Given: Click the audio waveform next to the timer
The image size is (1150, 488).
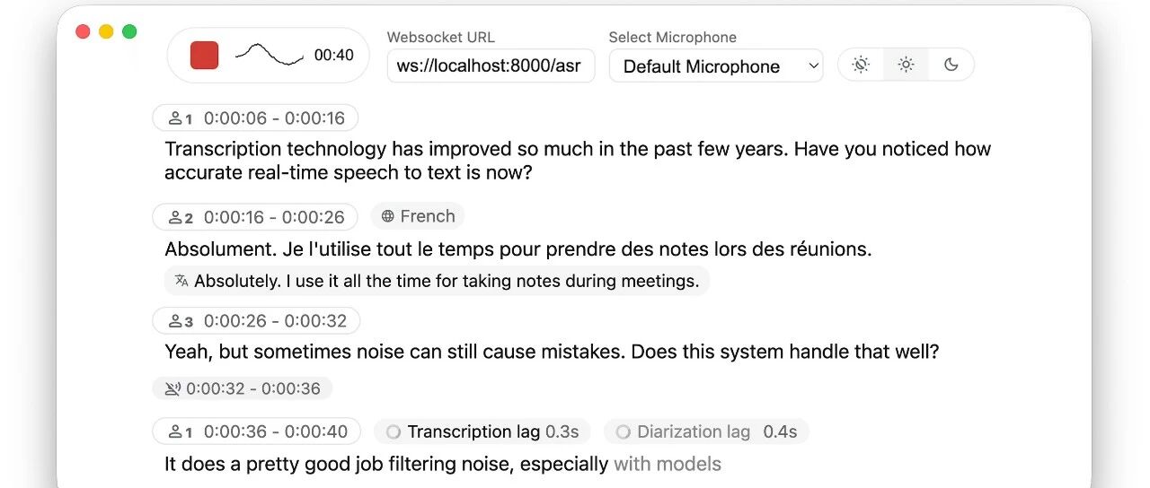Looking at the screenshot, I should 270,55.
